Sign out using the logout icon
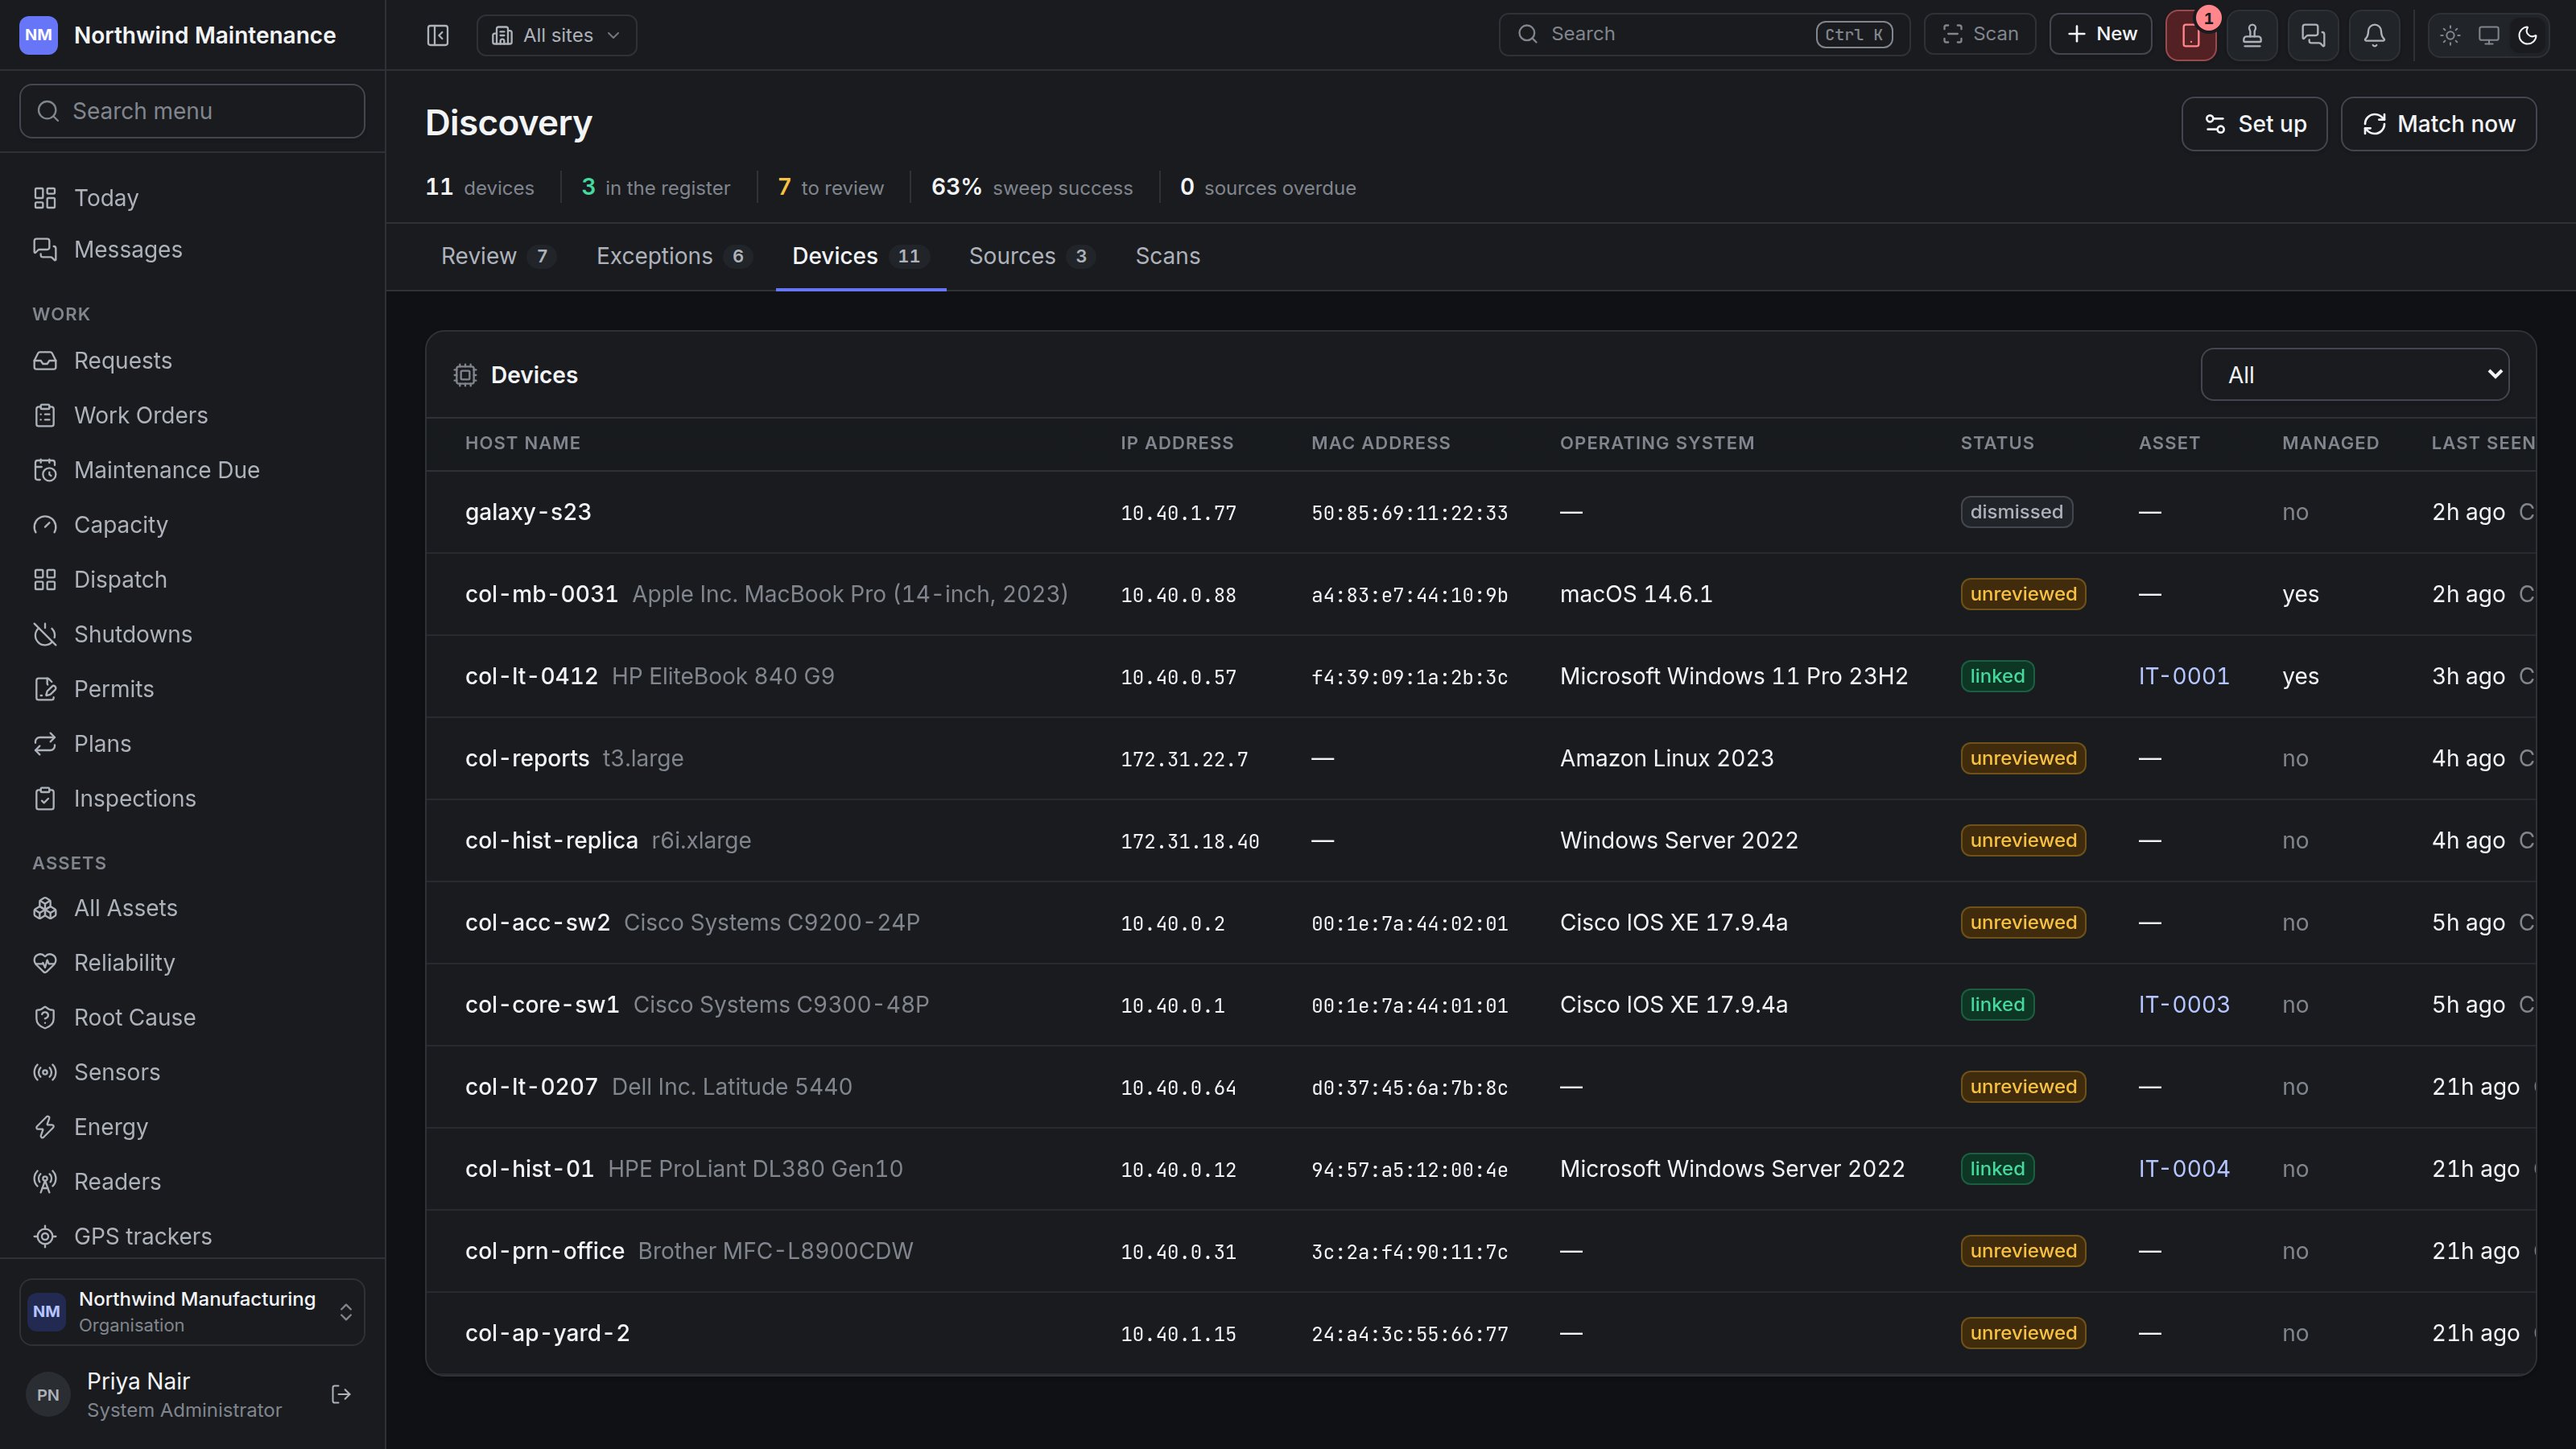The width and height of the screenshot is (2576, 1449). (x=341, y=1394)
